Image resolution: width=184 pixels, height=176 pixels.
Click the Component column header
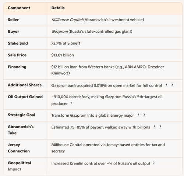point(19,8)
